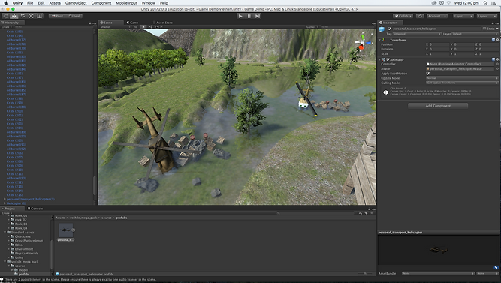Collapse the Transform component
This screenshot has width=501, height=283.
click(380, 40)
